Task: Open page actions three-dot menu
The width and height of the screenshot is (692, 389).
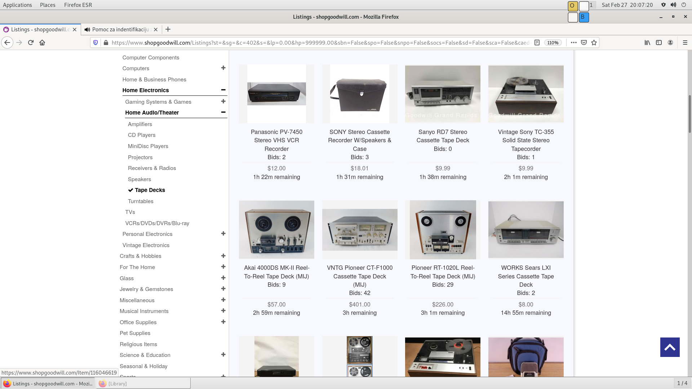Action: click(574, 43)
